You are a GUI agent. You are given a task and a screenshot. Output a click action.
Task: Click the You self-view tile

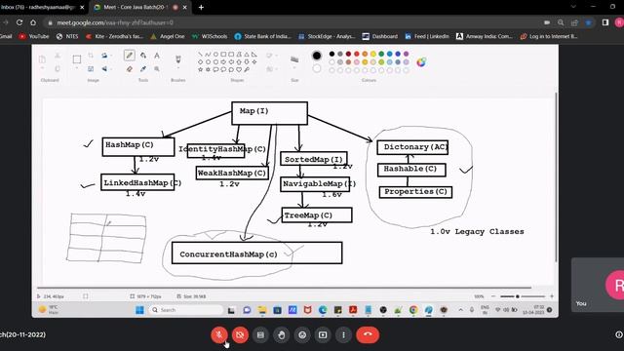tap(598, 285)
